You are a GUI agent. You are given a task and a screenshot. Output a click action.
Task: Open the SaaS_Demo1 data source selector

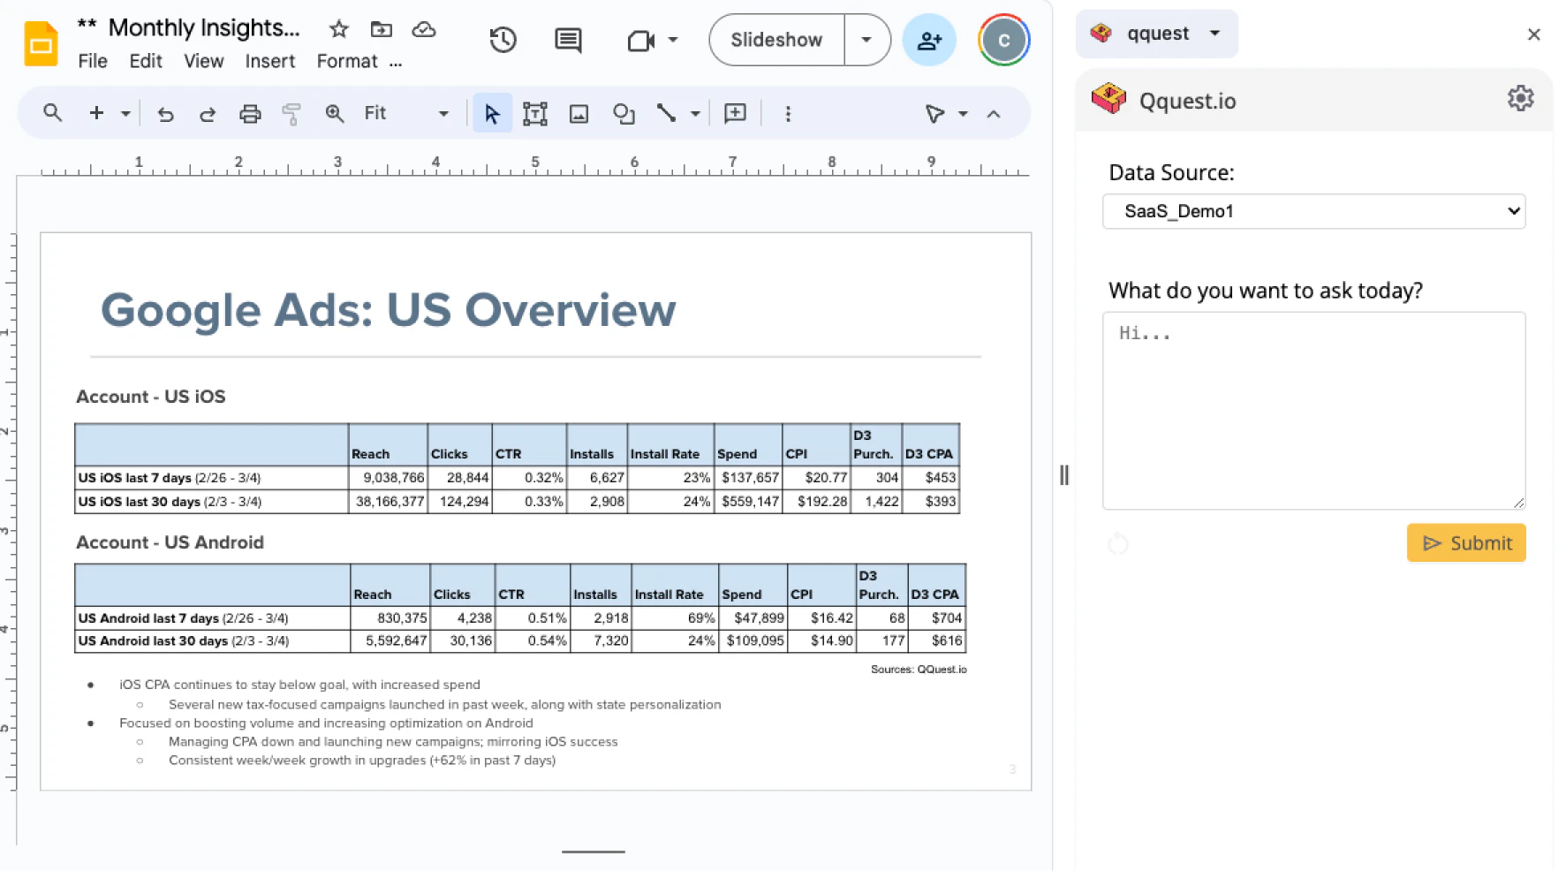pos(1313,211)
